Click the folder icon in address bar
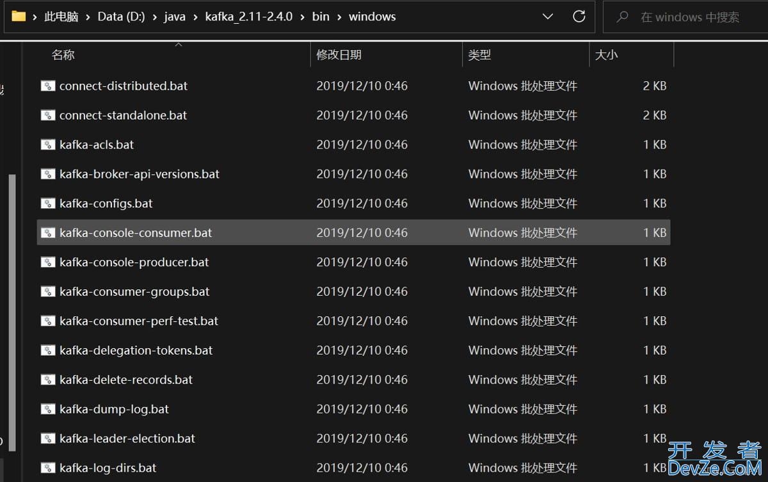Image resolution: width=768 pixels, height=482 pixels. pos(19,17)
